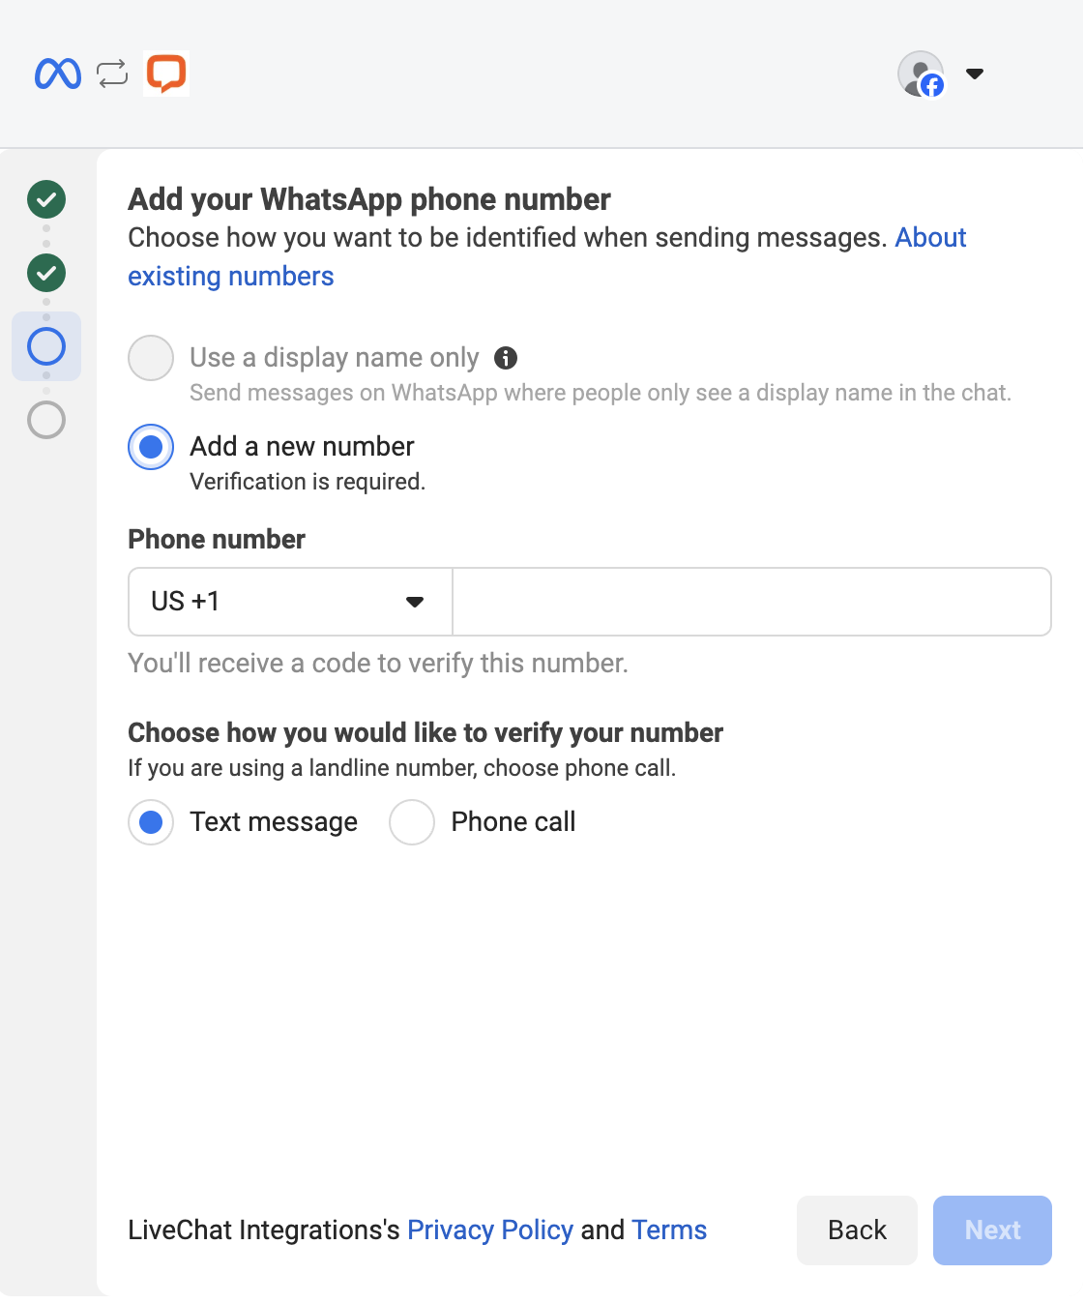Viewport: 1085px width, 1304px height.
Task: Click the Back button
Action: [856, 1230]
